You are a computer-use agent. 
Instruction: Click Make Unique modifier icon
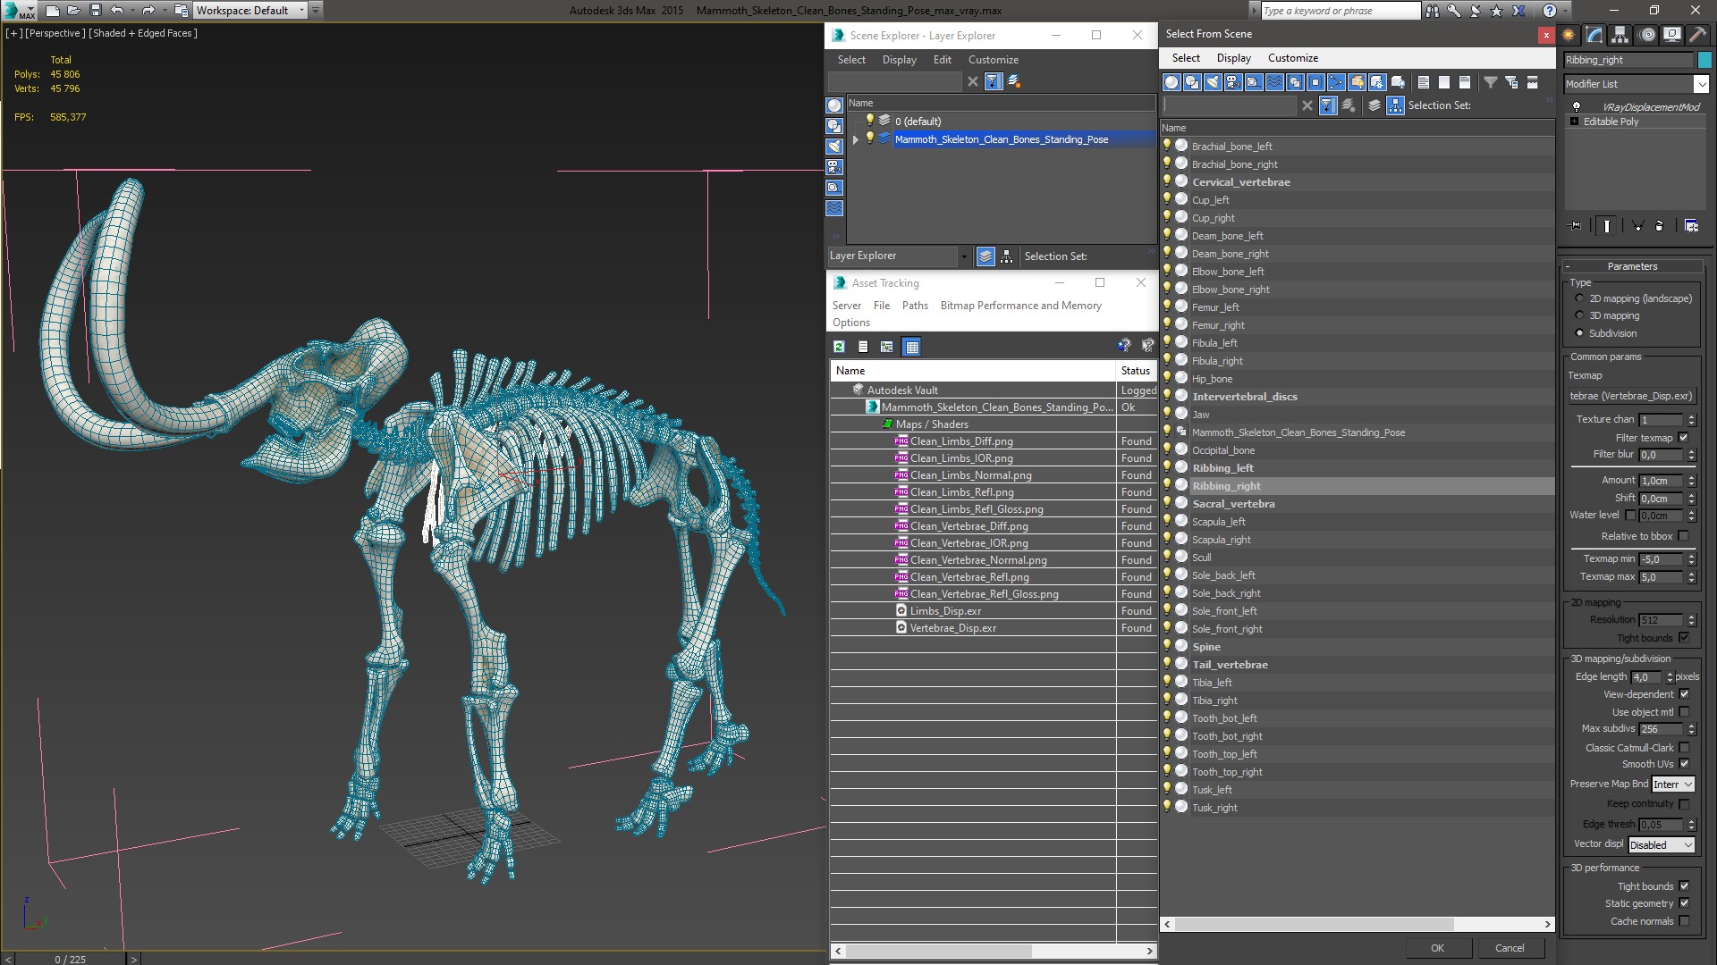click(x=1638, y=226)
